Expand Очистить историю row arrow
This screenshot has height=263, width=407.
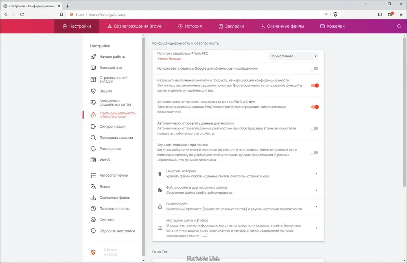pos(316,174)
